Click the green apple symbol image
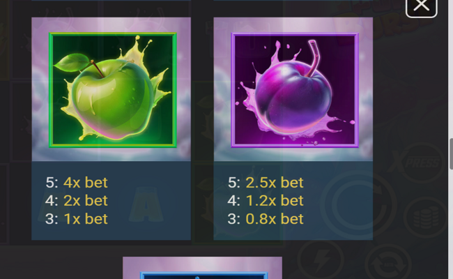 pyautogui.click(x=113, y=90)
